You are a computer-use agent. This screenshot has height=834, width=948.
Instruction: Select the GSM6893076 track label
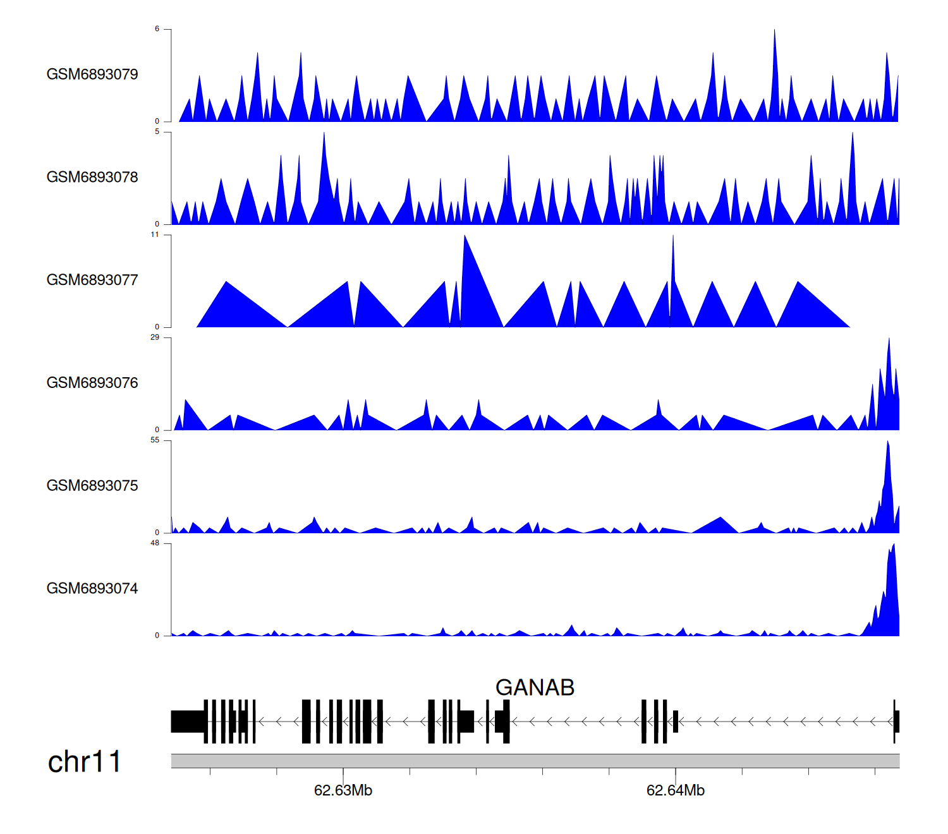92,383
